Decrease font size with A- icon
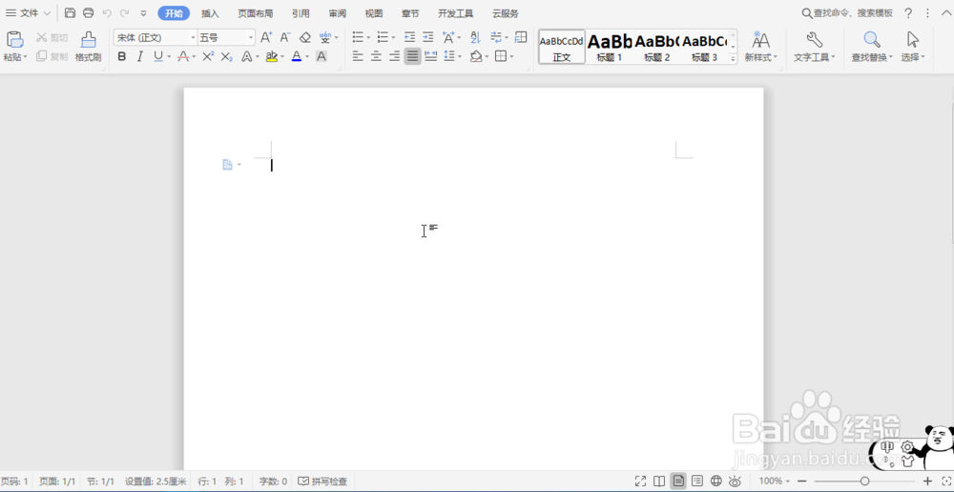The width and height of the screenshot is (954, 492). coord(284,37)
